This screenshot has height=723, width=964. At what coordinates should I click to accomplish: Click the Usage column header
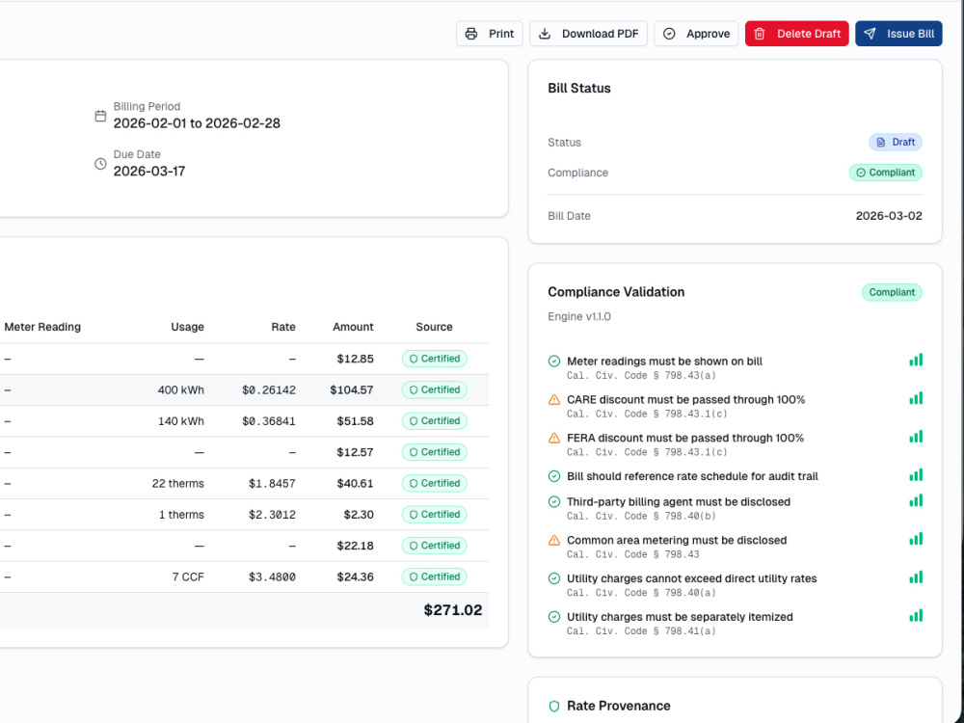coord(188,327)
